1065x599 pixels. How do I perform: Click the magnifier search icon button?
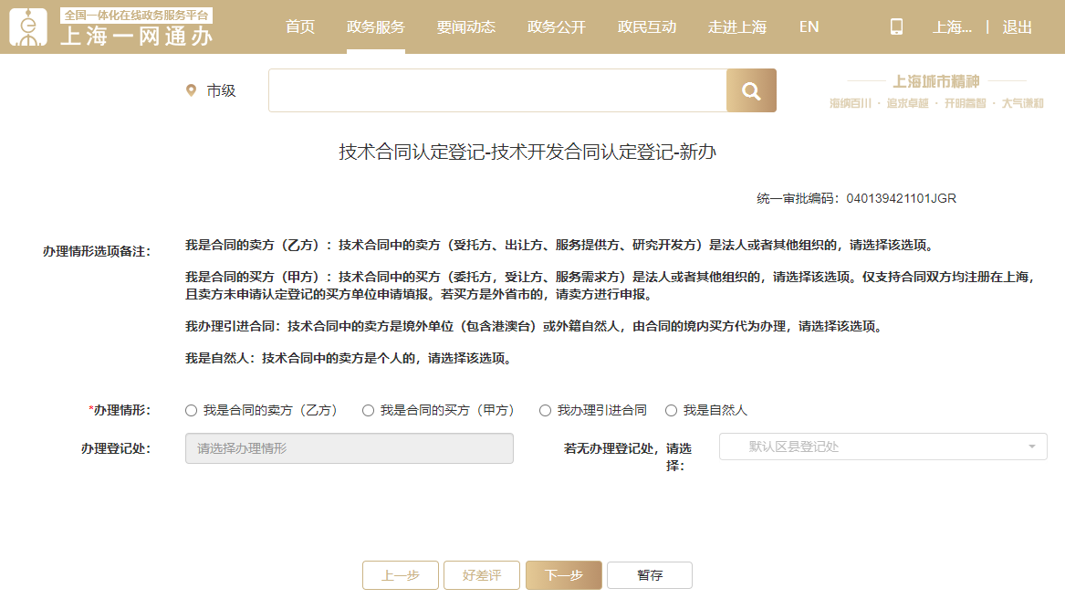(751, 90)
